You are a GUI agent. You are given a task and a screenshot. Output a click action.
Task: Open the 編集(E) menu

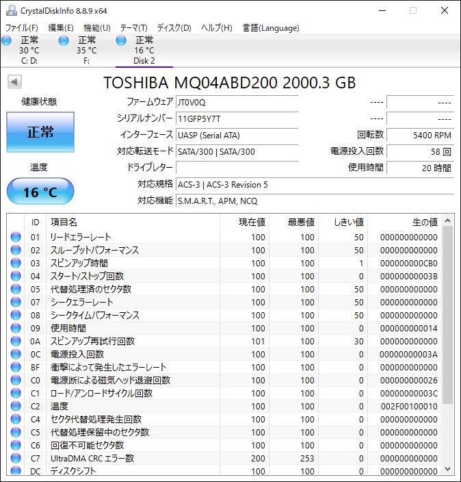pos(60,28)
